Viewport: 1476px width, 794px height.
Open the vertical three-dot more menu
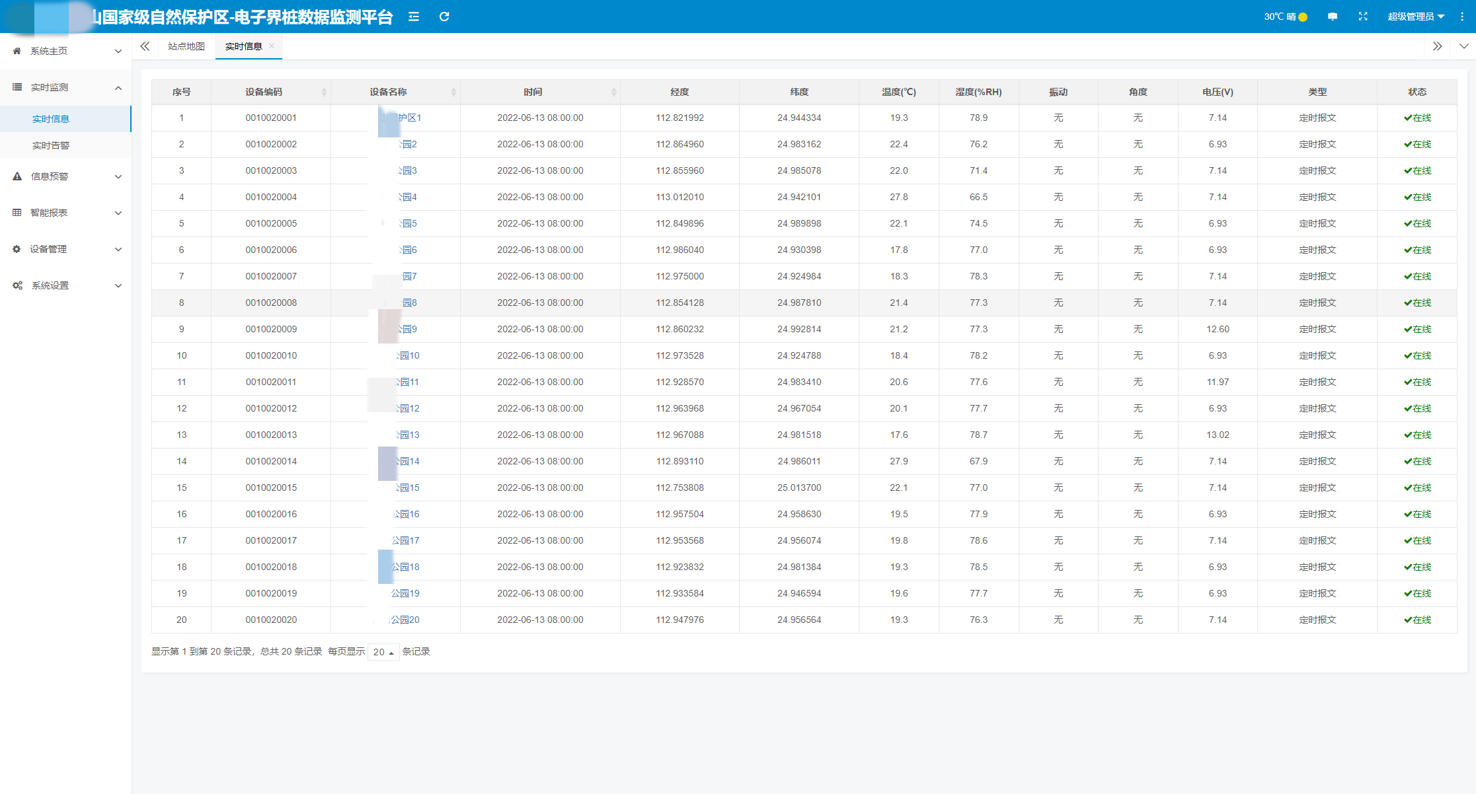[x=1461, y=17]
